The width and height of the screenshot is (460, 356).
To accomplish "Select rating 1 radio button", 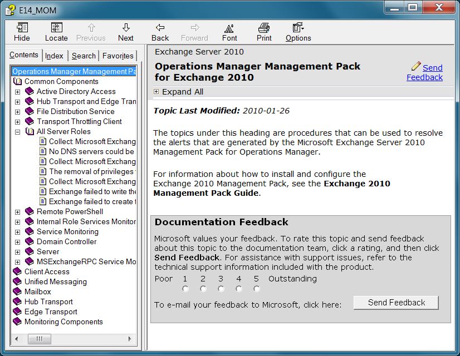I will 185,289.
